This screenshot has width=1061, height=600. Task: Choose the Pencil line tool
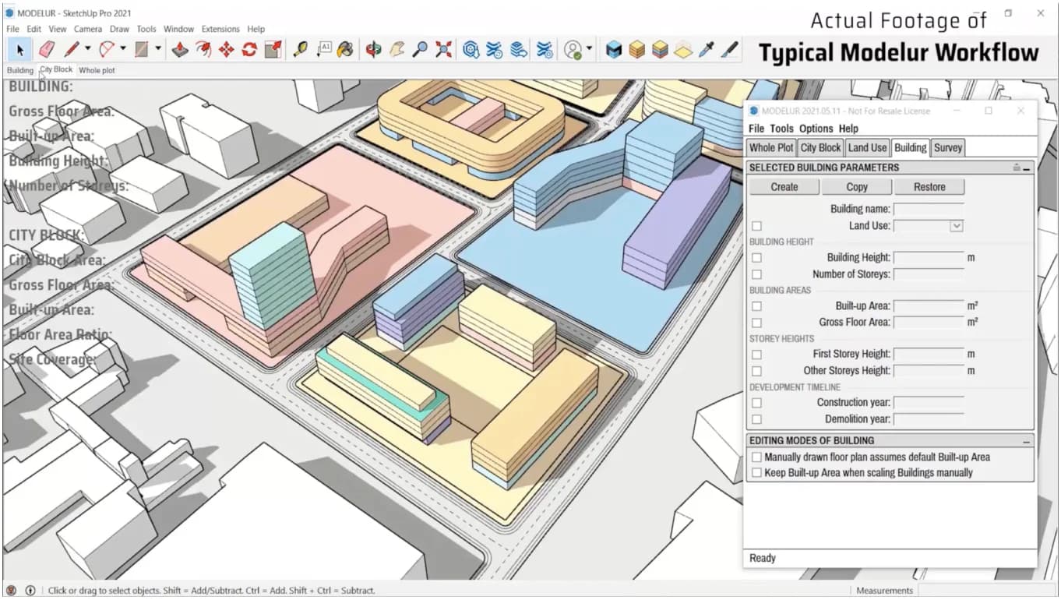(x=72, y=50)
